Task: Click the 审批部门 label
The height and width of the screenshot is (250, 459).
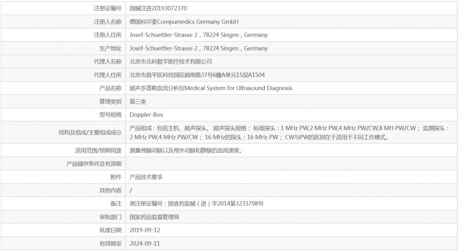Action: pos(111,217)
